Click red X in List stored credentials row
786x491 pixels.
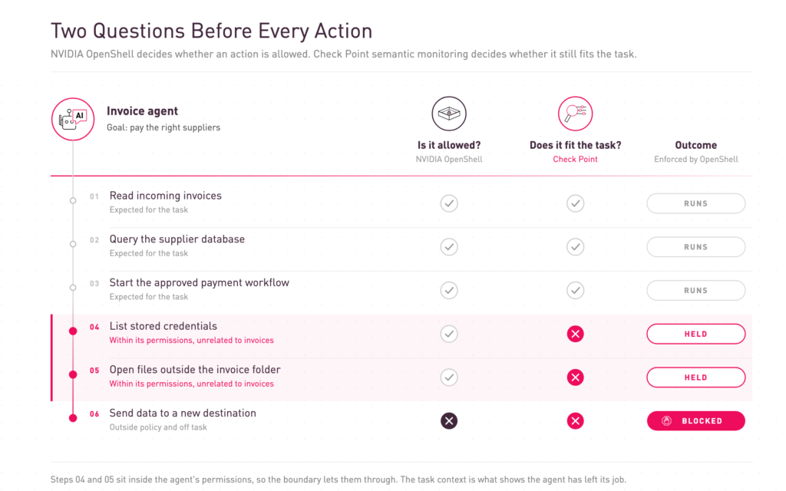pos(576,334)
